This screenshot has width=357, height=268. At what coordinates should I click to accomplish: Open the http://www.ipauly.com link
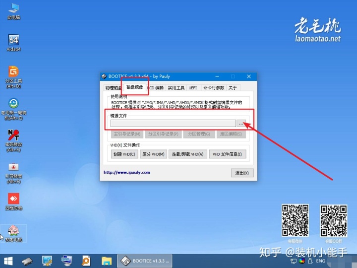(127, 172)
